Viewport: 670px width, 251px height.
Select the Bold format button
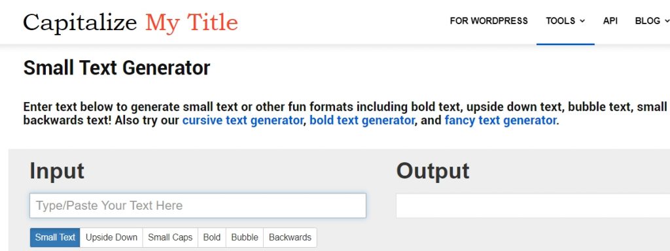212,237
